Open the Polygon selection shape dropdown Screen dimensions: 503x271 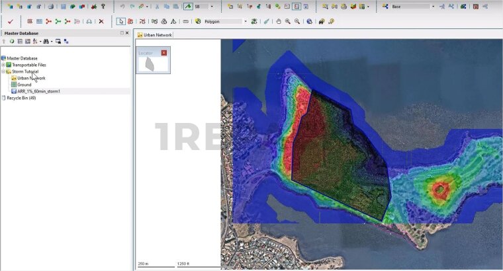pos(245,21)
